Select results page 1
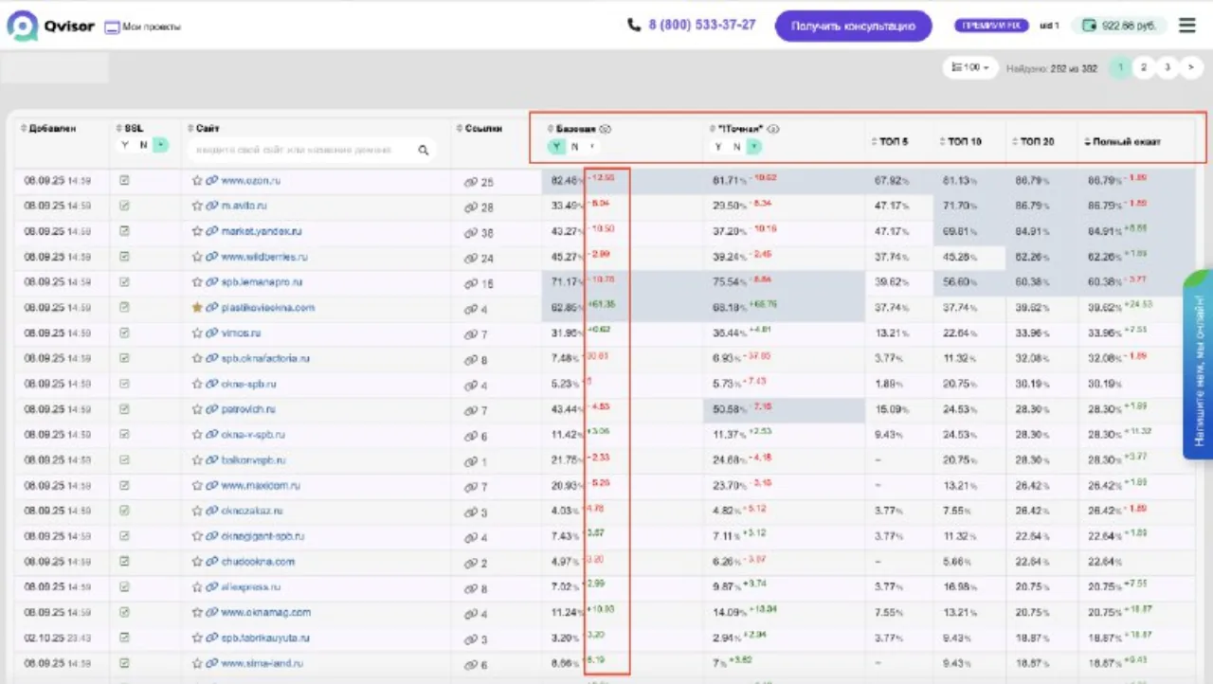 click(x=1120, y=67)
